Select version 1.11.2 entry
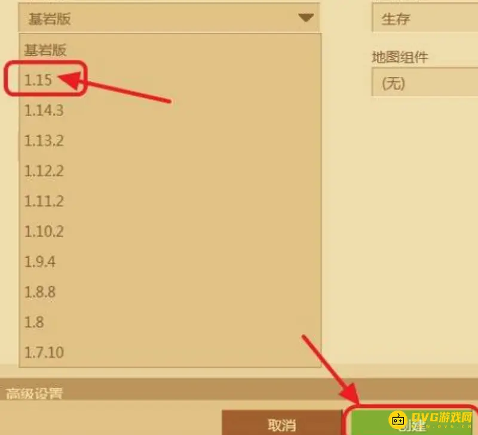 170,201
